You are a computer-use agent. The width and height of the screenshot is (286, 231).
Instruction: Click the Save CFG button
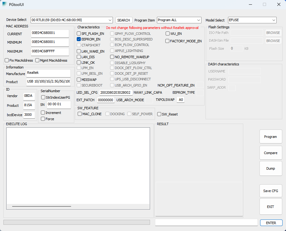(270, 191)
